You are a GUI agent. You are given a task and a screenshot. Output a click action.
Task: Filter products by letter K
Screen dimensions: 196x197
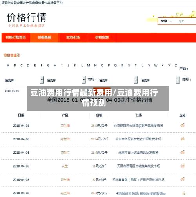point(75,65)
